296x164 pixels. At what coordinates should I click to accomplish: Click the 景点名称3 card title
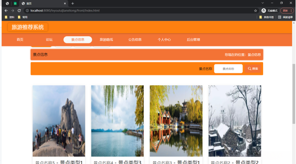(176, 162)
